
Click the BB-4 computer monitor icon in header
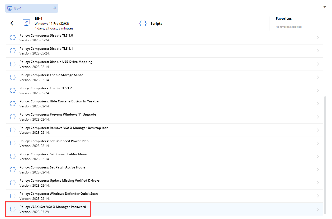[x=26, y=23]
